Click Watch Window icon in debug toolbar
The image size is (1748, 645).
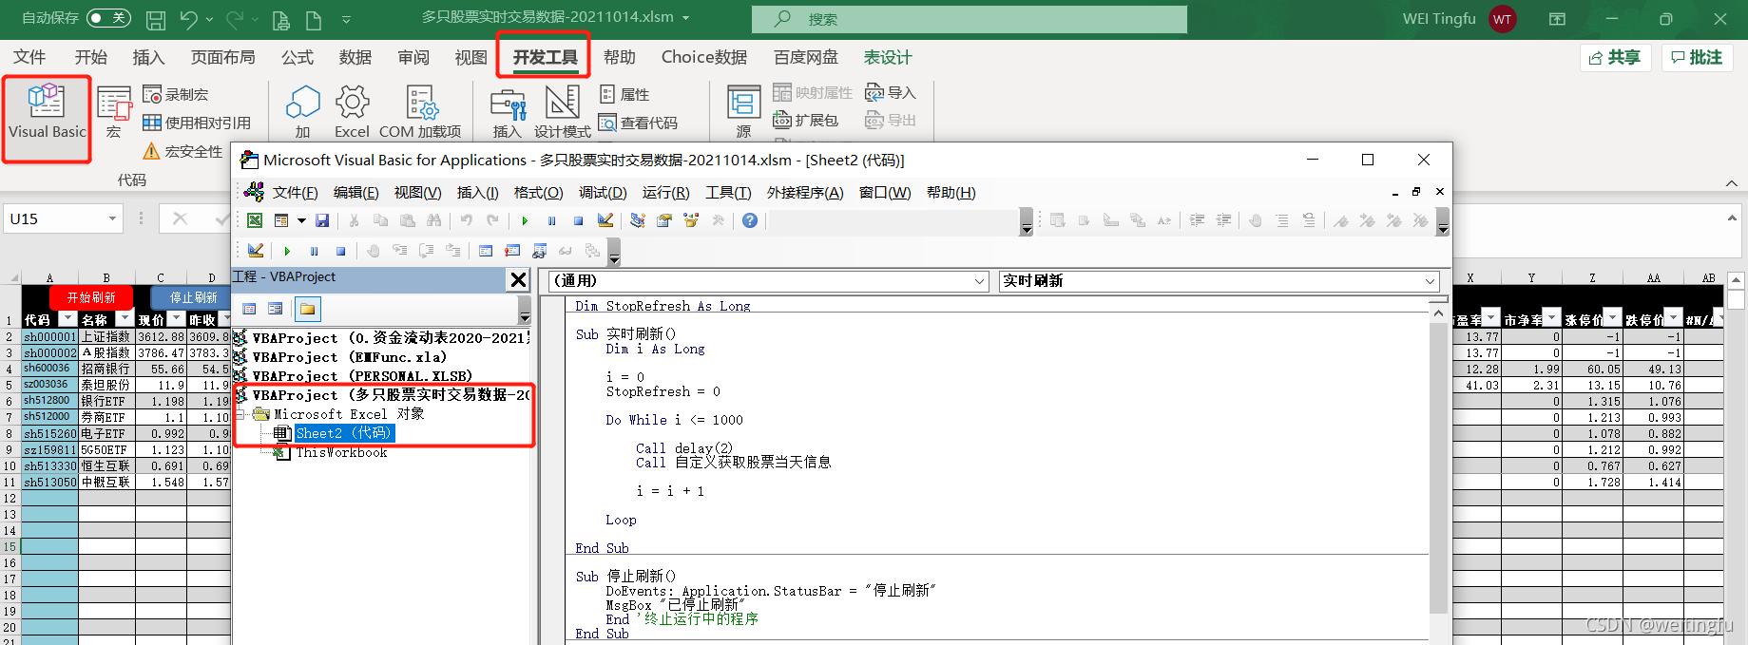[x=539, y=251]
